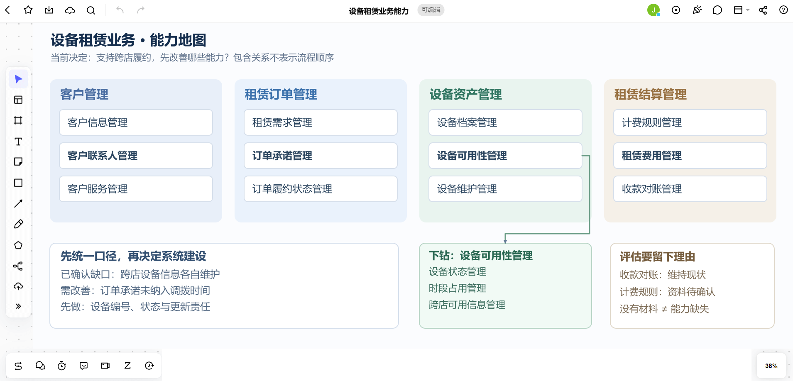Open the timer in bottom toolbar
The width and height of the screenshot is (793, 381).
tap(62, 366)
